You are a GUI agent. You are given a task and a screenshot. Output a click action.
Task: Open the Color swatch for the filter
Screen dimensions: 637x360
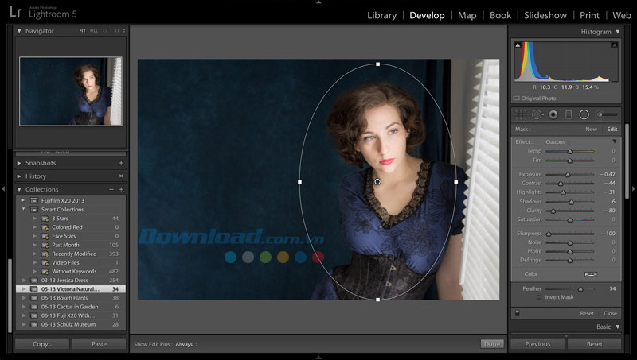click(591, 274)
